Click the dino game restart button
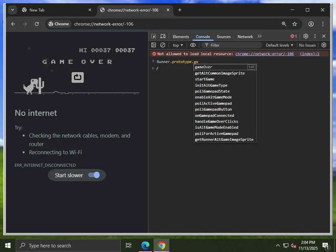336x252 pixels. tap(77, 77)
